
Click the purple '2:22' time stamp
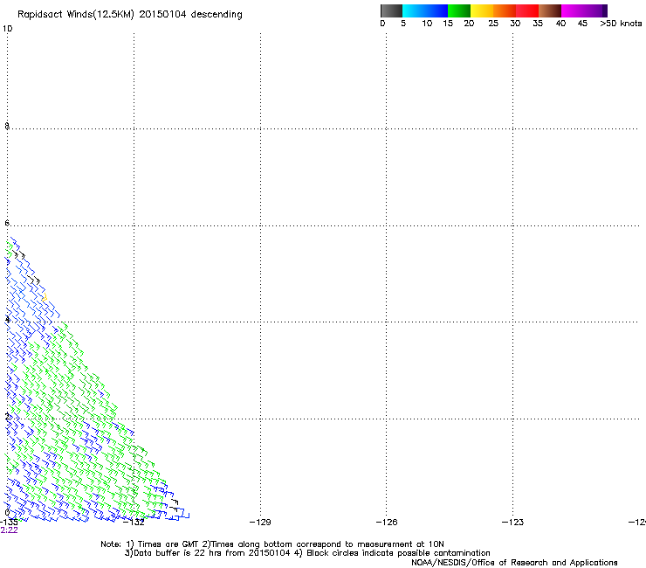tap(9, 530)
